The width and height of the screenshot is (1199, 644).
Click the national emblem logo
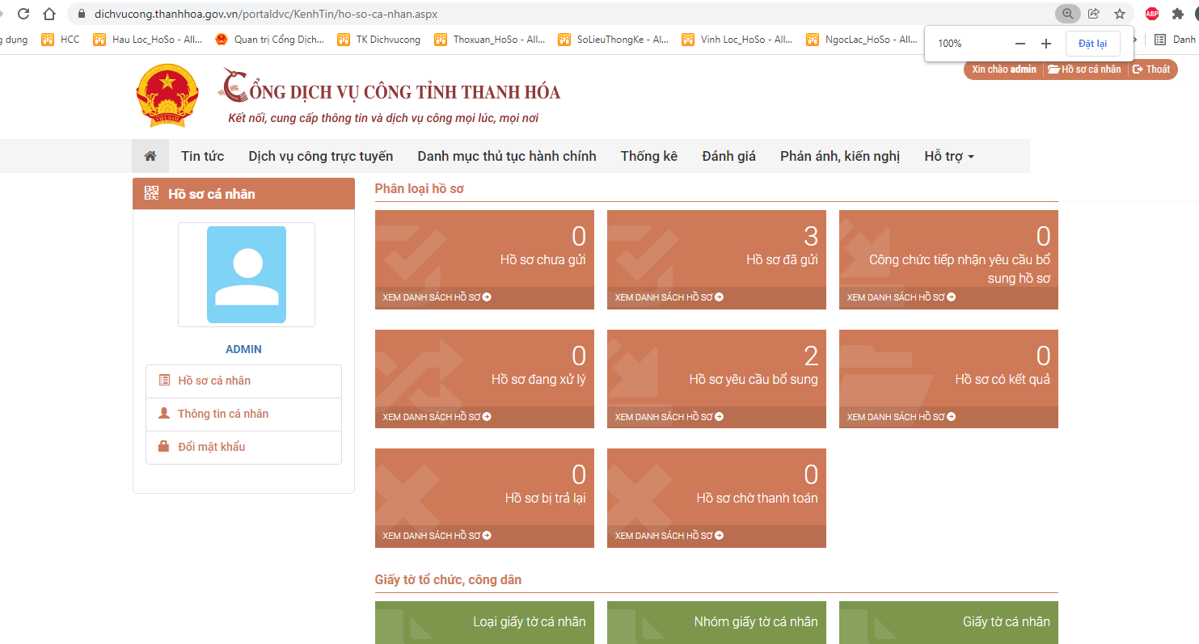tap(167, 96)
